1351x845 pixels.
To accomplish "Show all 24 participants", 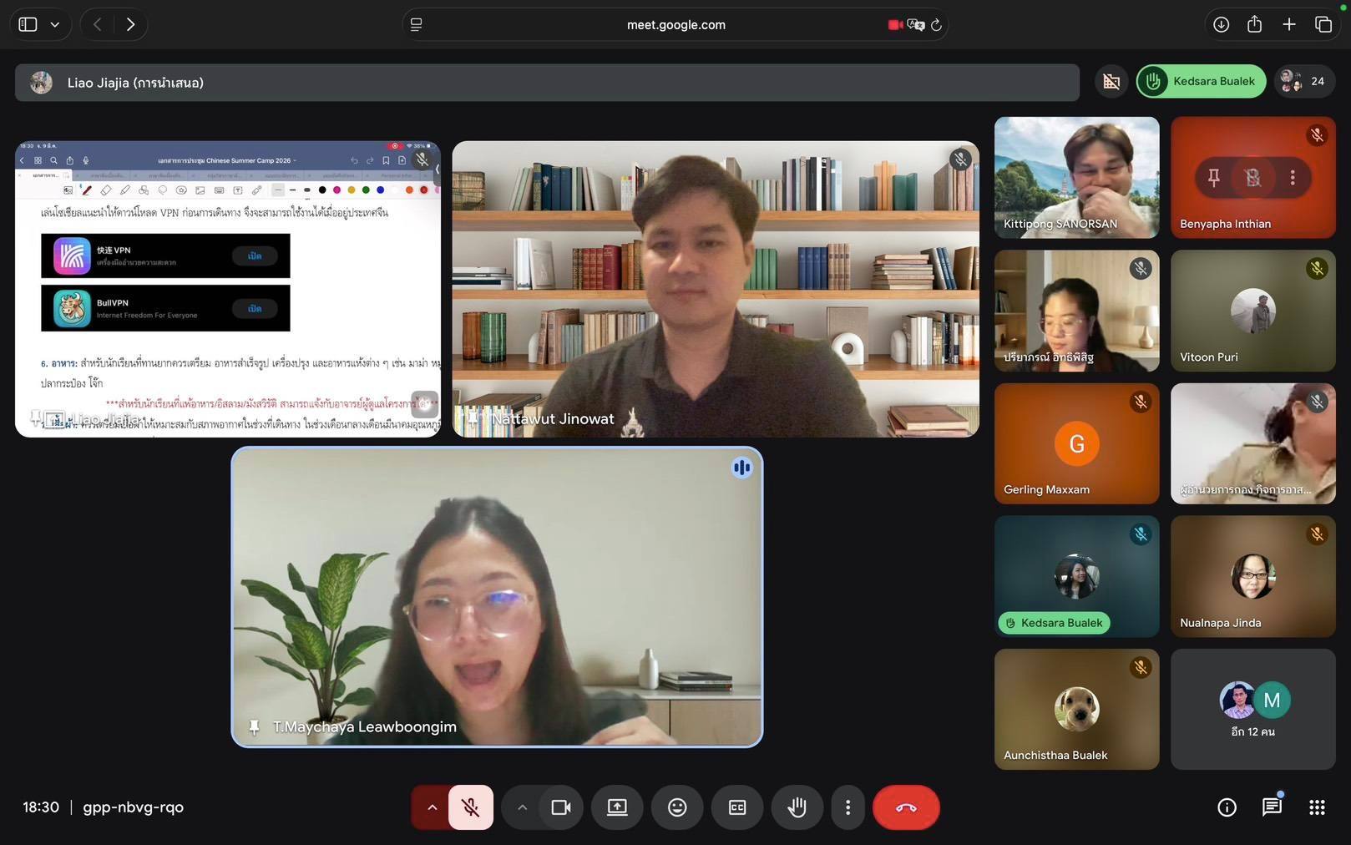I will tap(1304, 81).
